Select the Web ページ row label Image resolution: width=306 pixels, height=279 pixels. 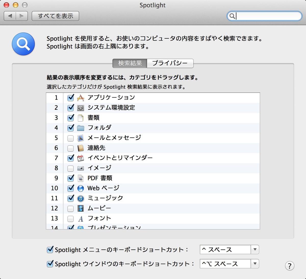tap(103, 188)
